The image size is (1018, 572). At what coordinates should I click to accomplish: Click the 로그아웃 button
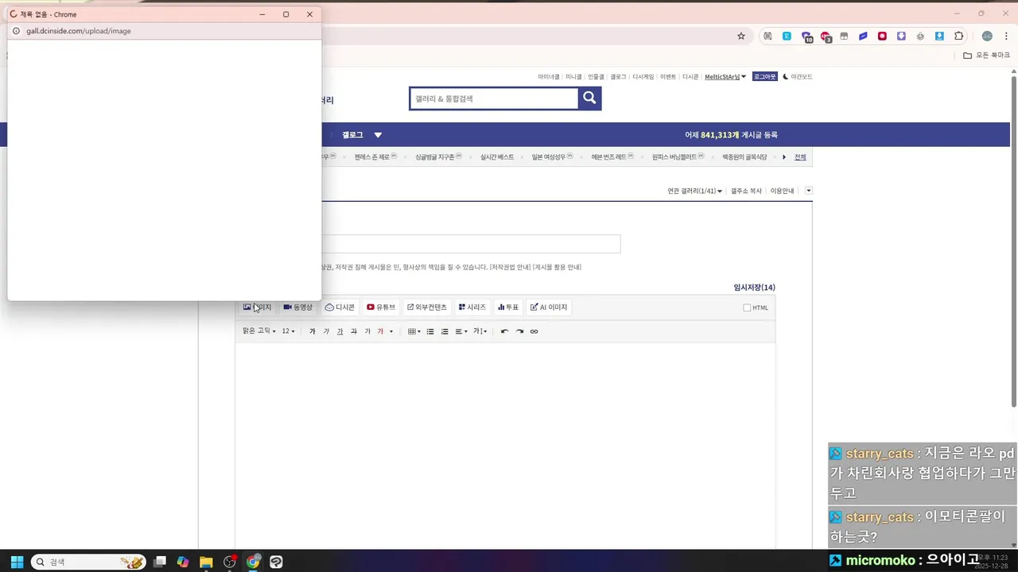764,77
